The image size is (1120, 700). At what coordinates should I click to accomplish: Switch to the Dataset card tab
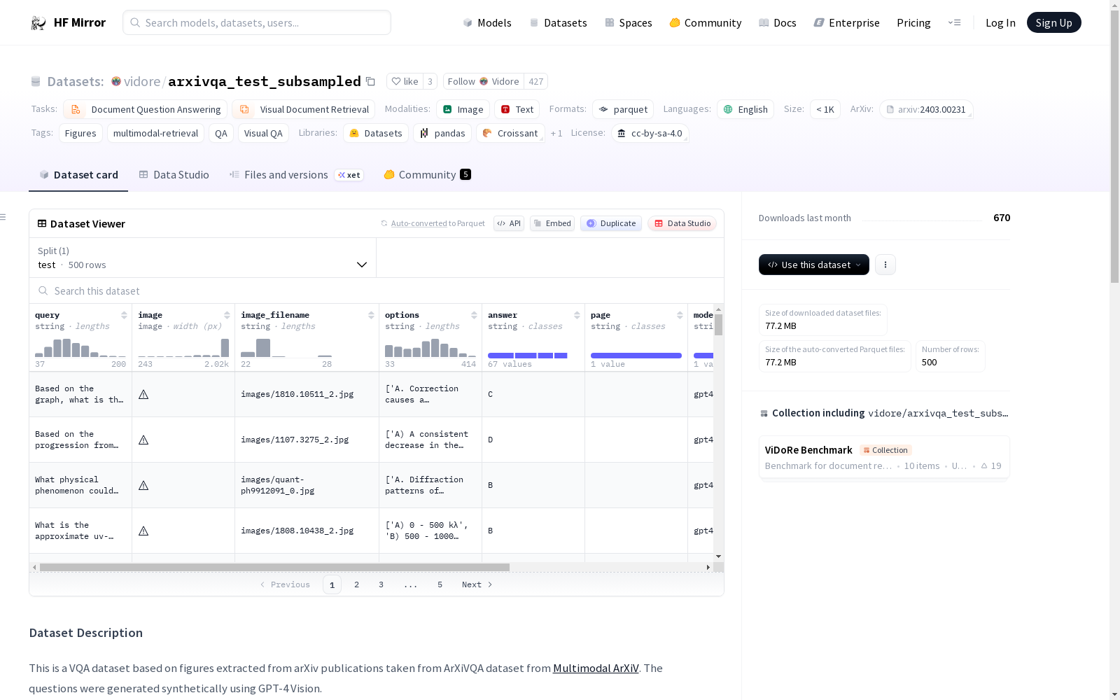pos(78,175)
